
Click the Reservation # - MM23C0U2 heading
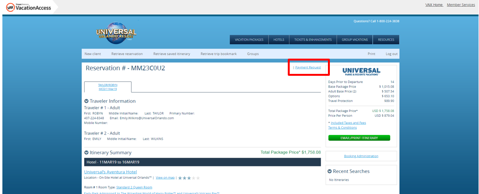click(x=126, y=68)
